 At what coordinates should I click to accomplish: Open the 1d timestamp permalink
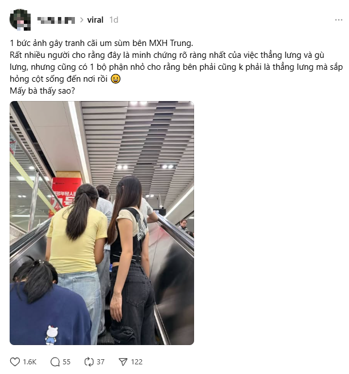[113, 20]
